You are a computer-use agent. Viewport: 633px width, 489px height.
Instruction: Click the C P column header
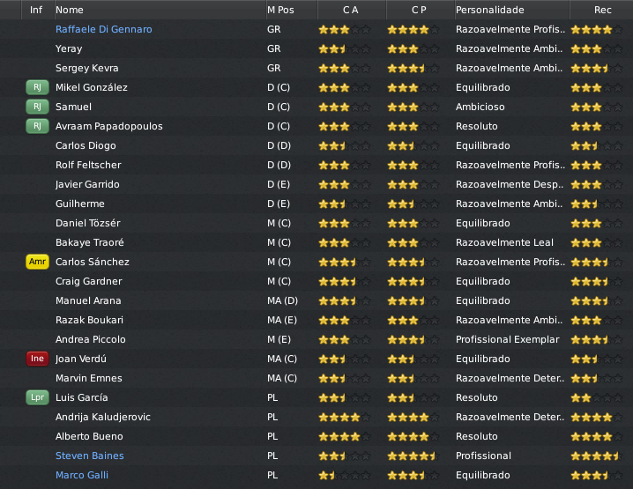click(420, 10)
